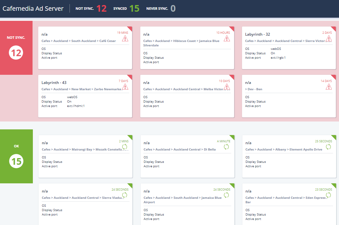Click the green OK 15 side panel
This screenshot has width=339, height=225.
(16, 156)
